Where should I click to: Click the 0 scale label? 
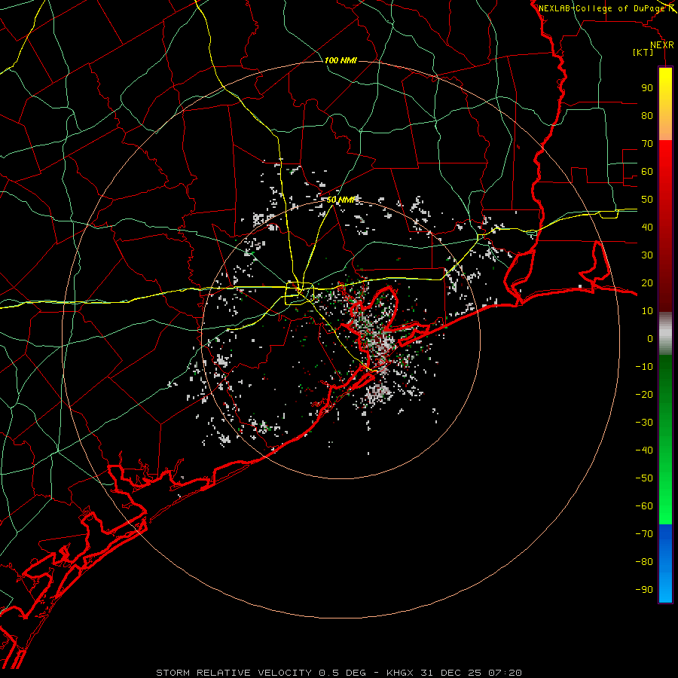point(650,339)
